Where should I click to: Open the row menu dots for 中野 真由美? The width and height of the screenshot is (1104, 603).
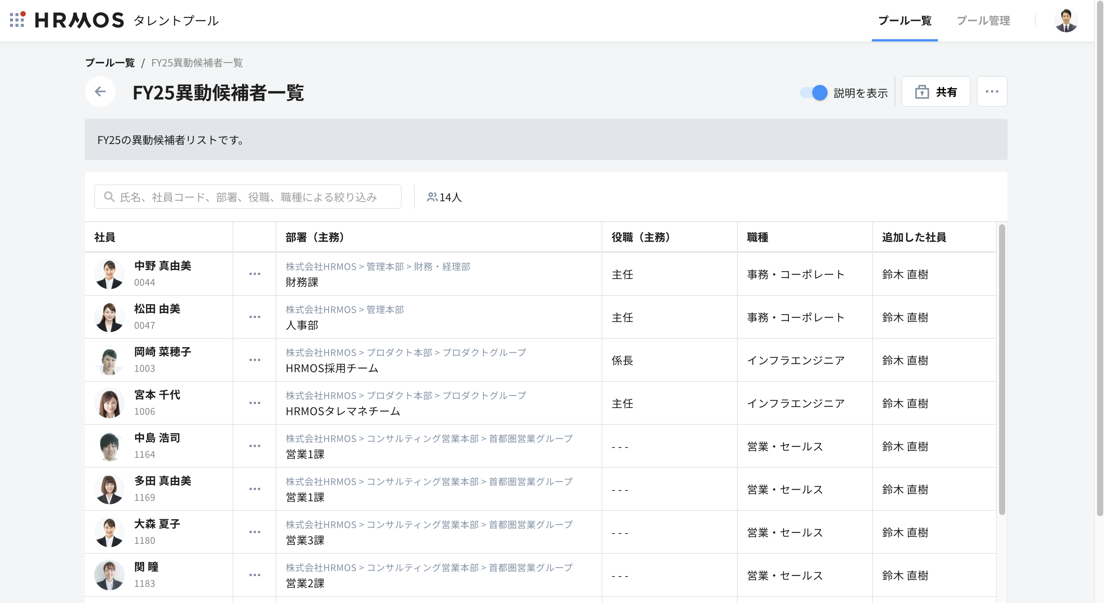pos(254,274)
